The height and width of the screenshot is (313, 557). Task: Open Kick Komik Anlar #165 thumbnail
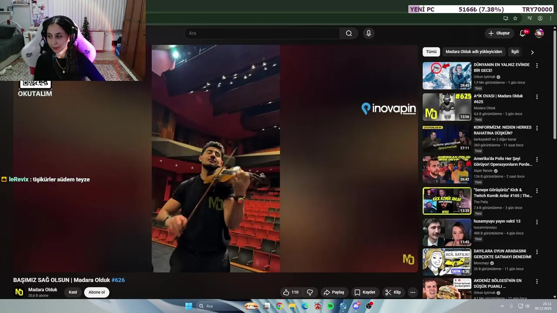coord(447,201)
